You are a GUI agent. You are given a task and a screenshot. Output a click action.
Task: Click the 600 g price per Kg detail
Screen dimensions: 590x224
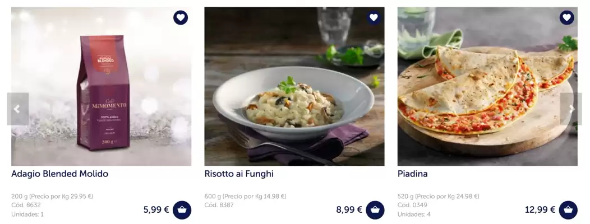click(245, 196)
